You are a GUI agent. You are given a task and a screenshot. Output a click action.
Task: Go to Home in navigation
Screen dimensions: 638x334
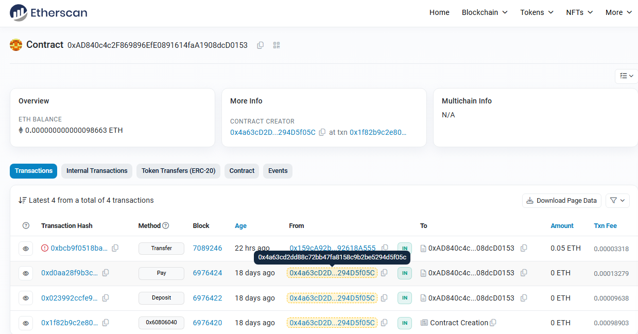[439, 12]
